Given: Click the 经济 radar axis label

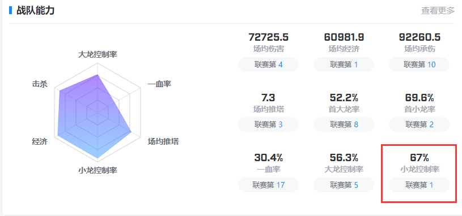Looking at the screenshot, I should (40, 142).
